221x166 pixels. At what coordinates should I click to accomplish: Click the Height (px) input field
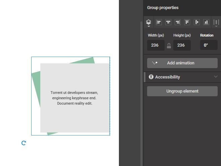[182, 45]
